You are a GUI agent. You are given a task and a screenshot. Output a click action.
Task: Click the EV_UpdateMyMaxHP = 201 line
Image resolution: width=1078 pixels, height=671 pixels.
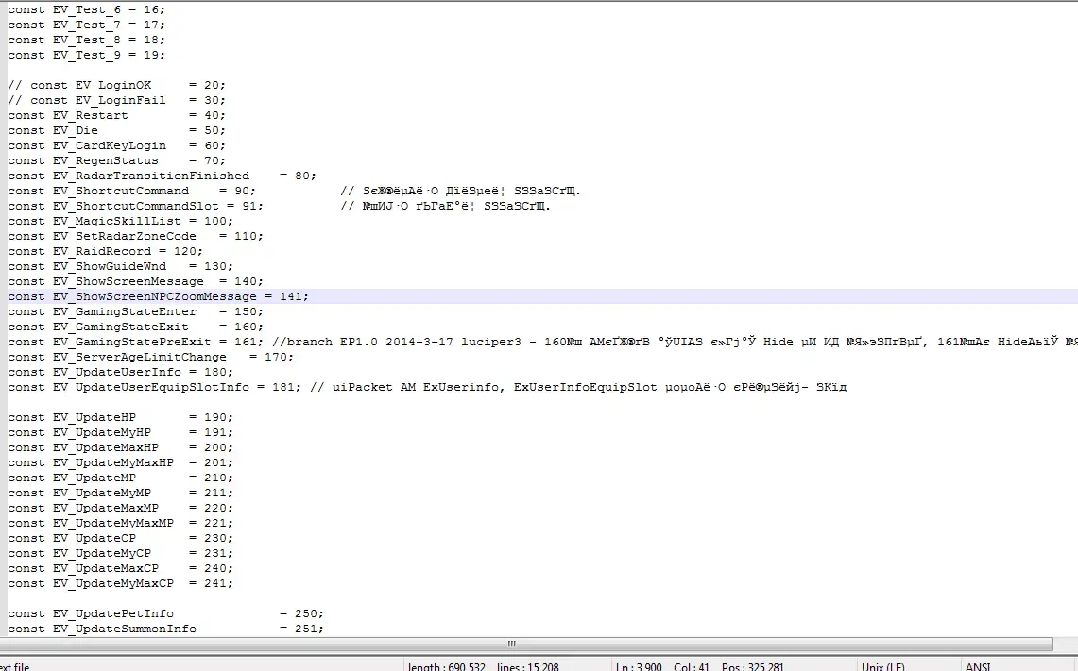(x=120, y=462)
